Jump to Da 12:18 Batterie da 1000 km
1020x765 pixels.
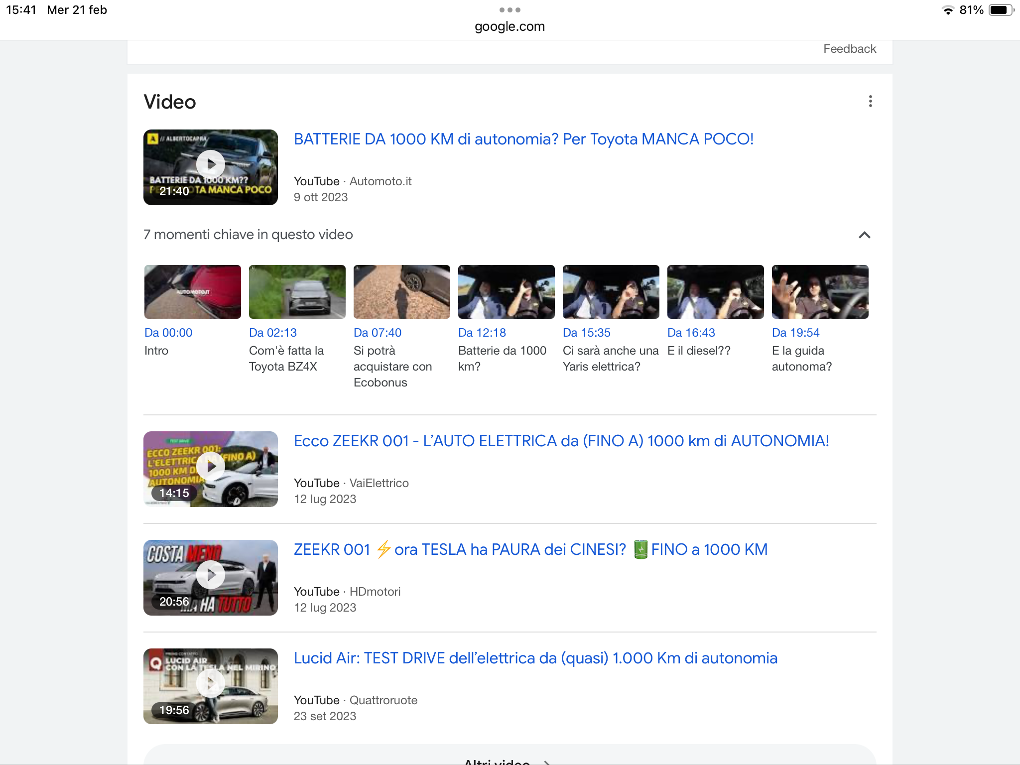click(x=482, y=333)
